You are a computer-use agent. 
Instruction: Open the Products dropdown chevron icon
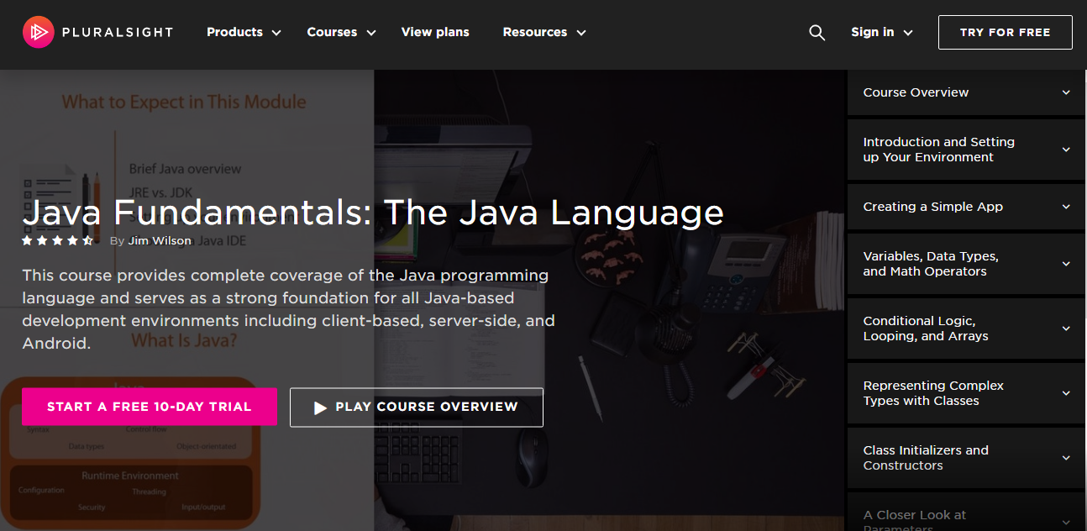click(x=277, y=33)
